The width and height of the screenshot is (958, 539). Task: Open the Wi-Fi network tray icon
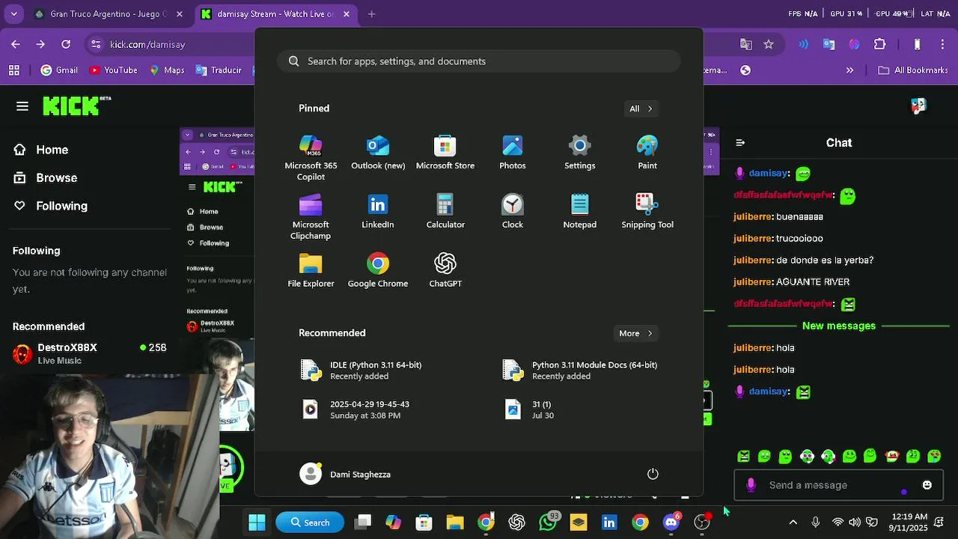pyautogui.click(x=838, y=523)
